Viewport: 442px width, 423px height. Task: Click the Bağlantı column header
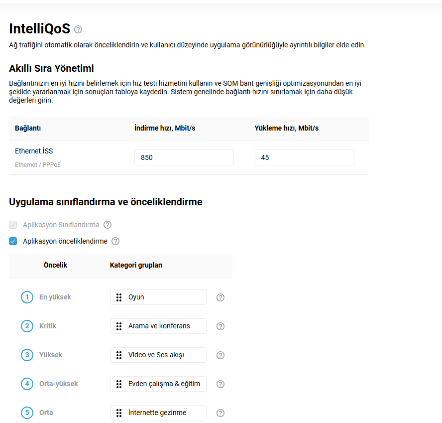coord(28,128)
